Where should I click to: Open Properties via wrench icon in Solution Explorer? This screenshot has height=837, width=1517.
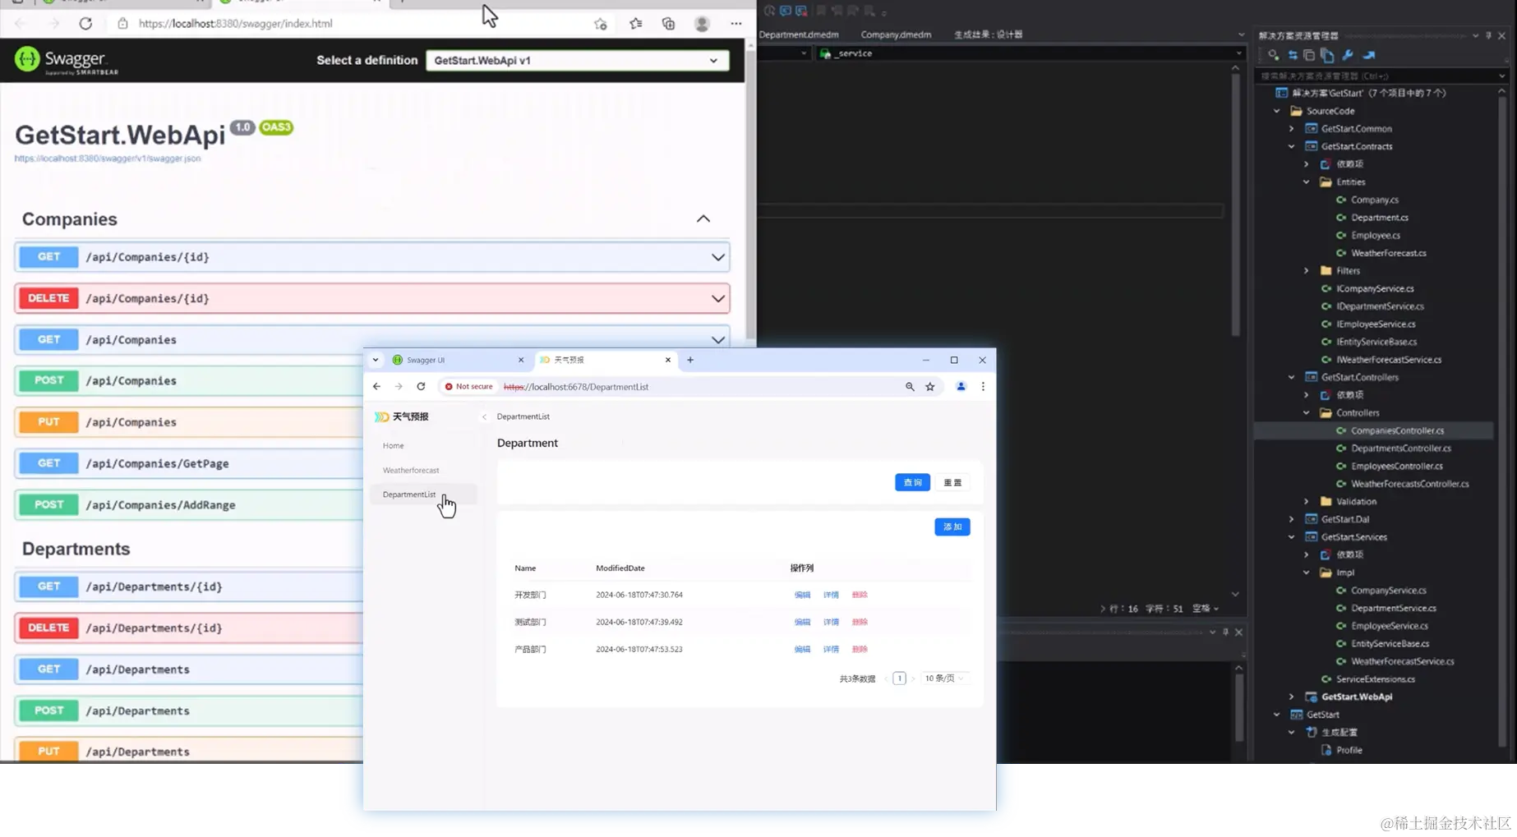(x=1348, y=55)
